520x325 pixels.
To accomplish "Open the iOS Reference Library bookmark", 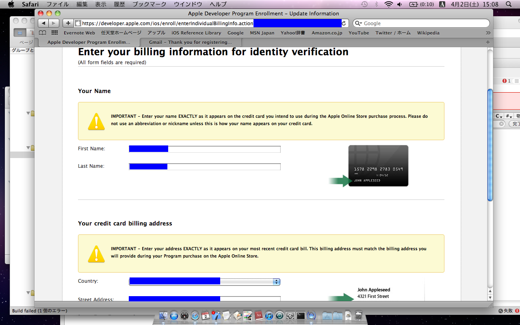I will (196, 33).
